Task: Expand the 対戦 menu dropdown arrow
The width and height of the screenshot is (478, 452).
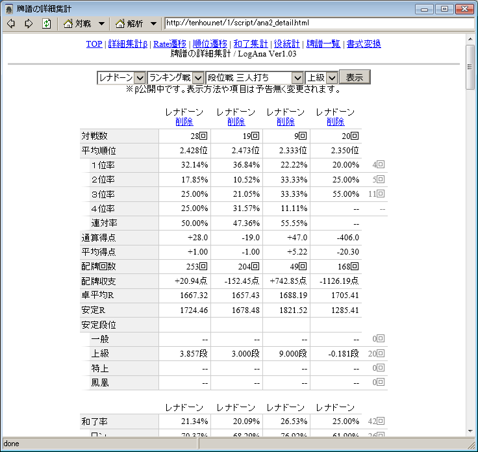Action: [101, 23]
